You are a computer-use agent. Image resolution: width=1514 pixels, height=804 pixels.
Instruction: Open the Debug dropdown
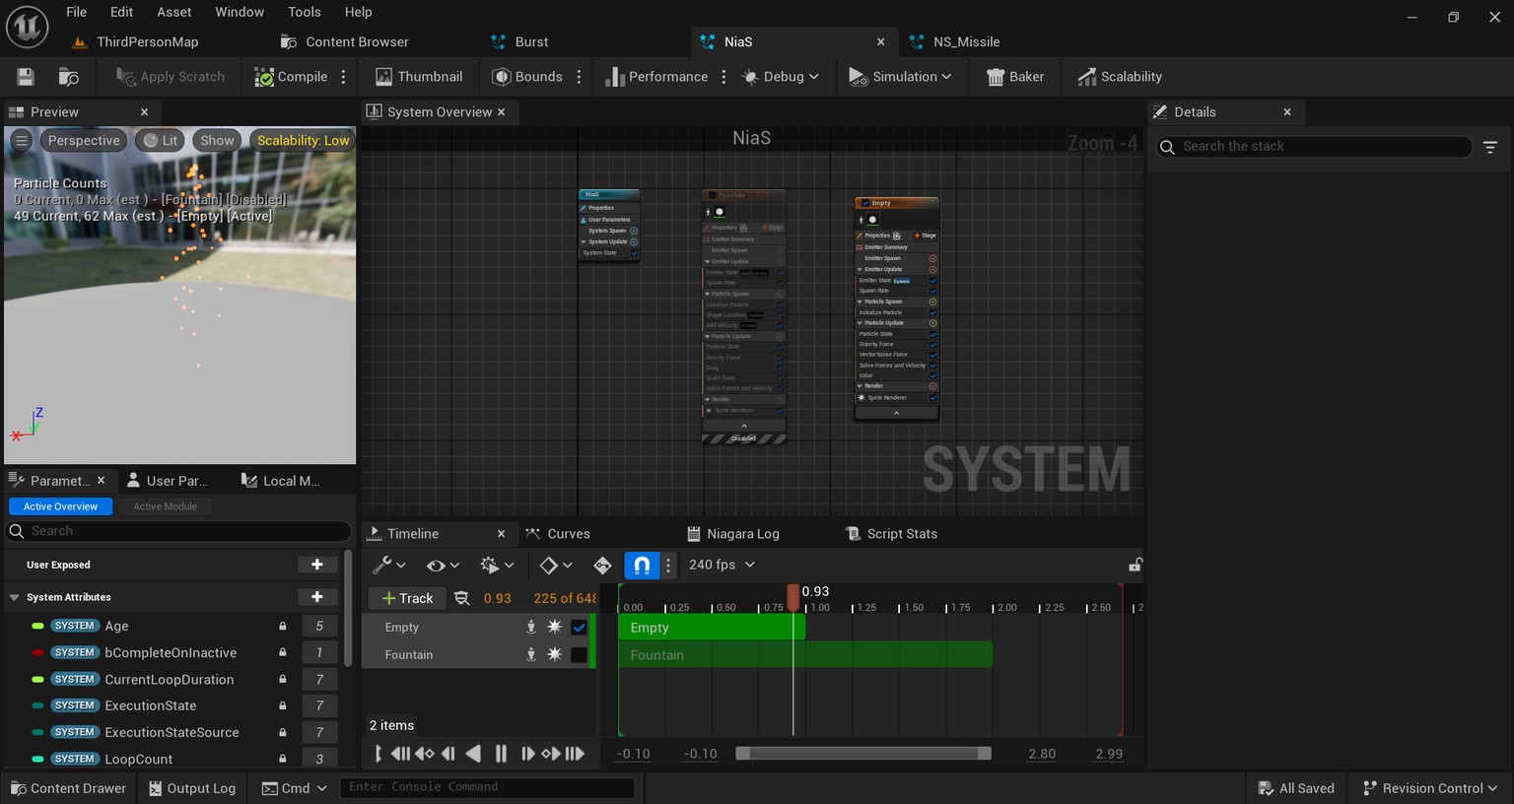[781, 77]
